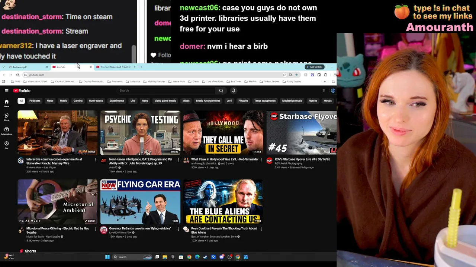Open more options for Governor DeSantis video
The height and width of the screenshot is (267, 476).
pyautogui.click(x=178, y=229)
